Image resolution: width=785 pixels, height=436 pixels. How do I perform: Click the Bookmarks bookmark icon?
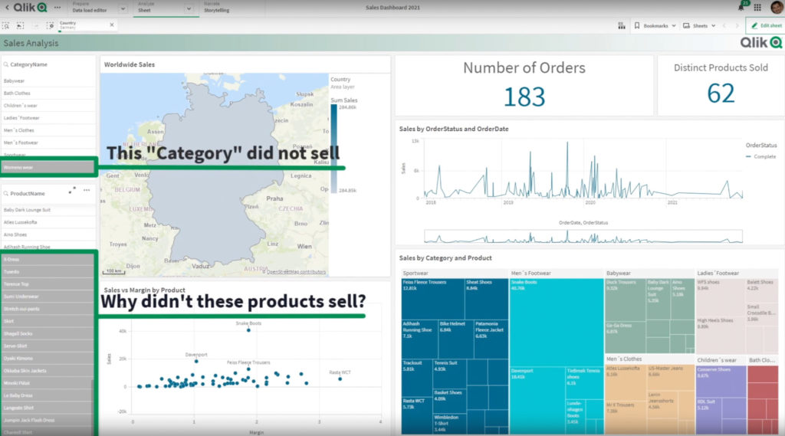click(x=637, y=25)
